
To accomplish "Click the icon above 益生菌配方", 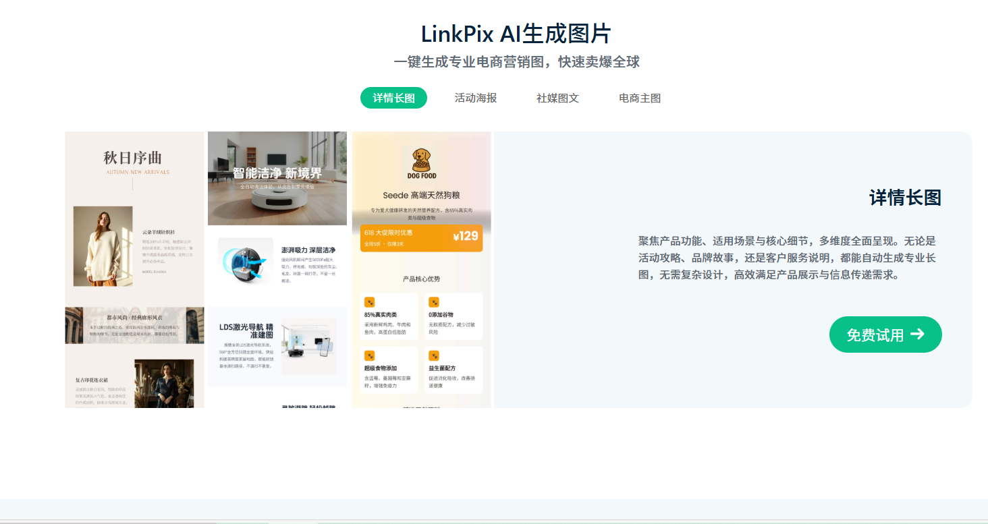I will click(434, 355).
